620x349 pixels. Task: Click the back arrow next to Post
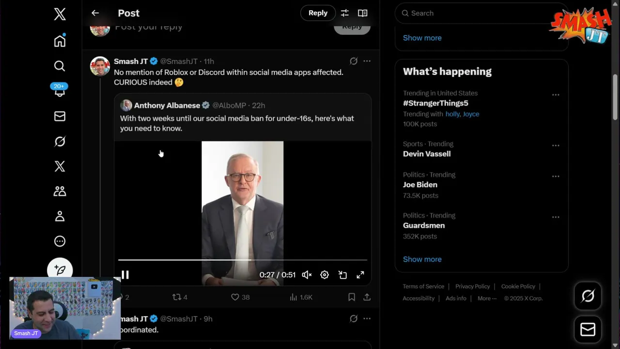coord(95,13)
